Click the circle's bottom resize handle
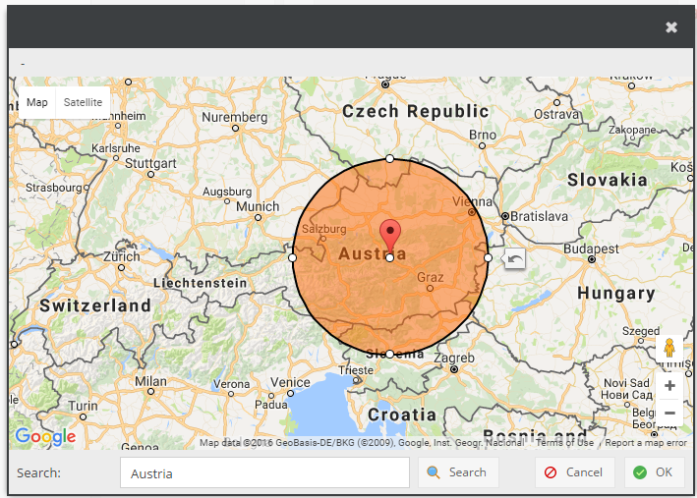Screen dimensions: 697x498 click(x=390, y=354)
